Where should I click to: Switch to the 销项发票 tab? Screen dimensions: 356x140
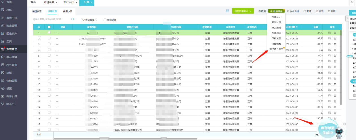click(37, 12)
